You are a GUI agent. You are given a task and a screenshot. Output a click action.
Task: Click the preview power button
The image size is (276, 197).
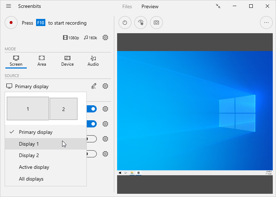coord(125,22)
